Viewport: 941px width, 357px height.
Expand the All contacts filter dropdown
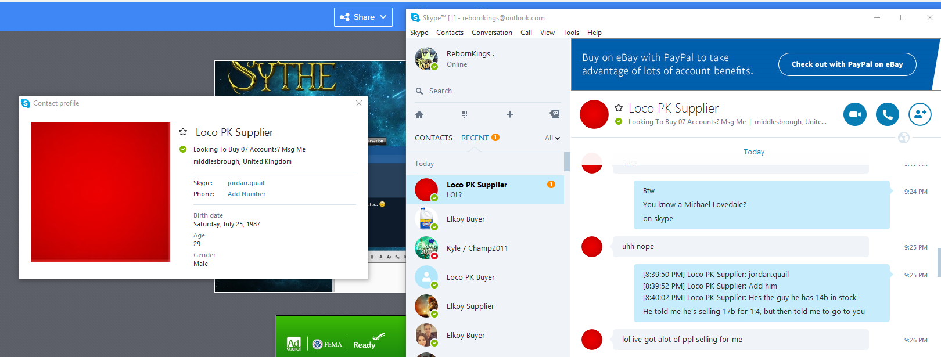552,138
